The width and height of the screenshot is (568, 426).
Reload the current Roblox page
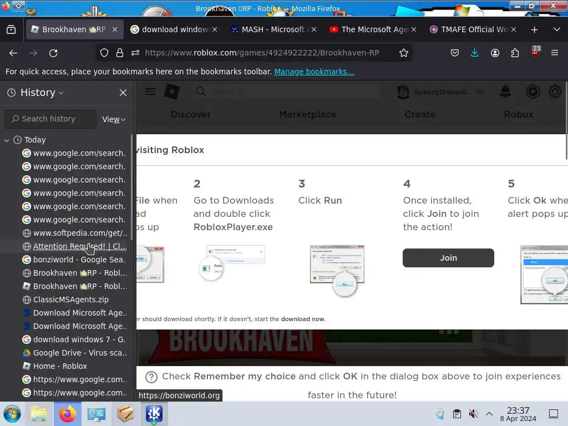coord(53,53)
